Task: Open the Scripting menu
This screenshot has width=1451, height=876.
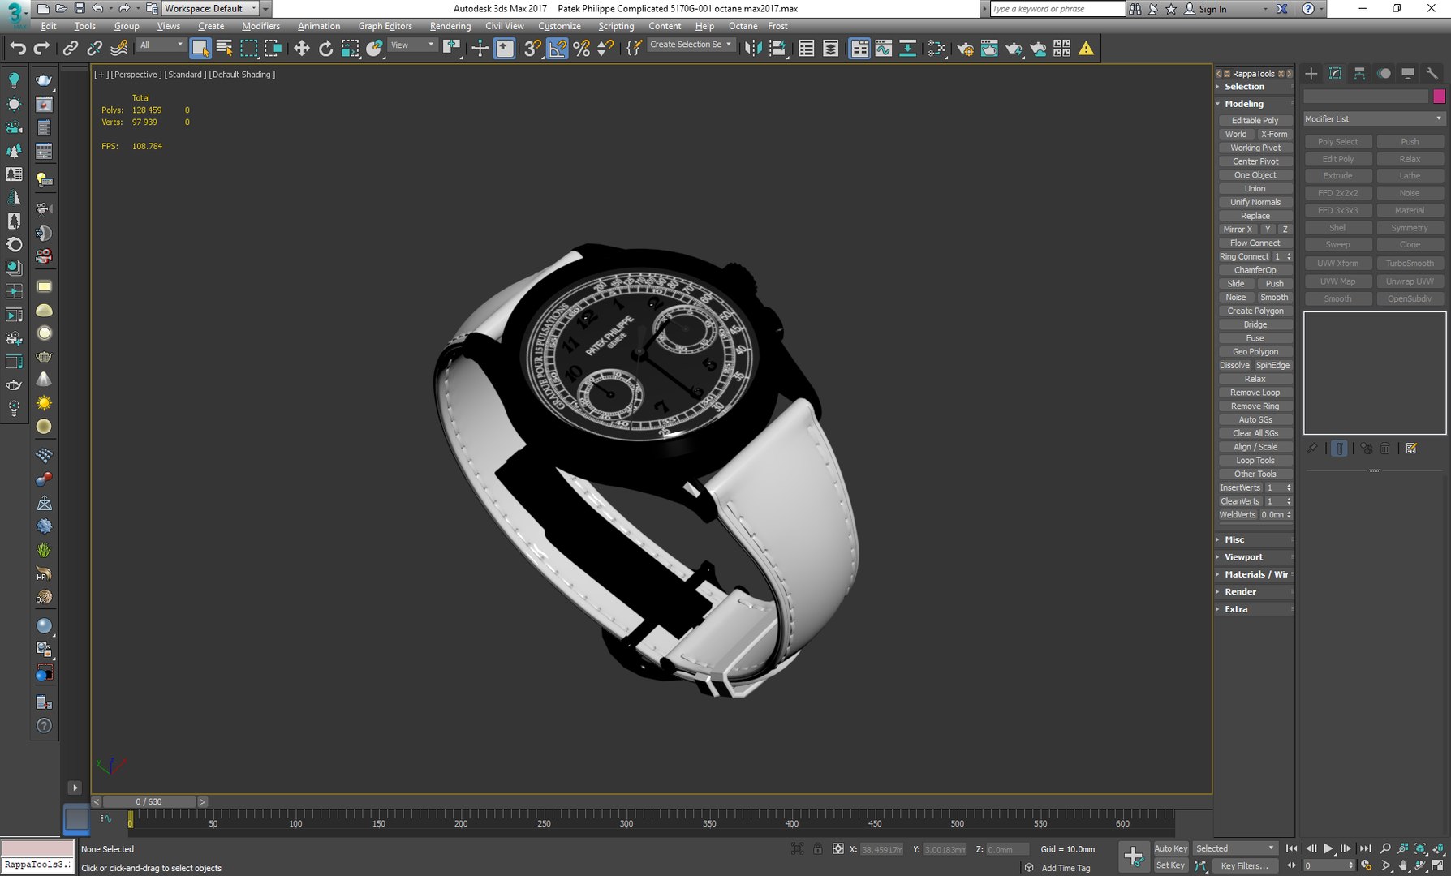Action: [616, 26]
